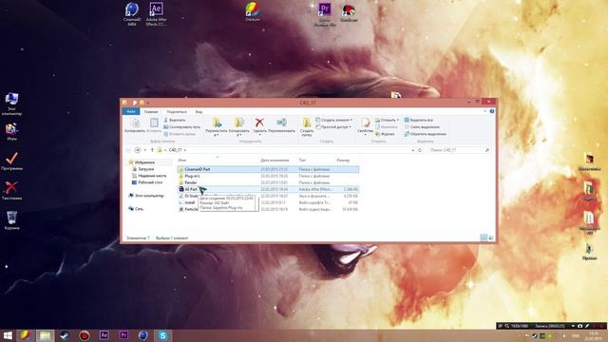The image size is (608, 342).
Task: Click the Back navigation arrow in Explorer
Action: [x=128, y=150]
